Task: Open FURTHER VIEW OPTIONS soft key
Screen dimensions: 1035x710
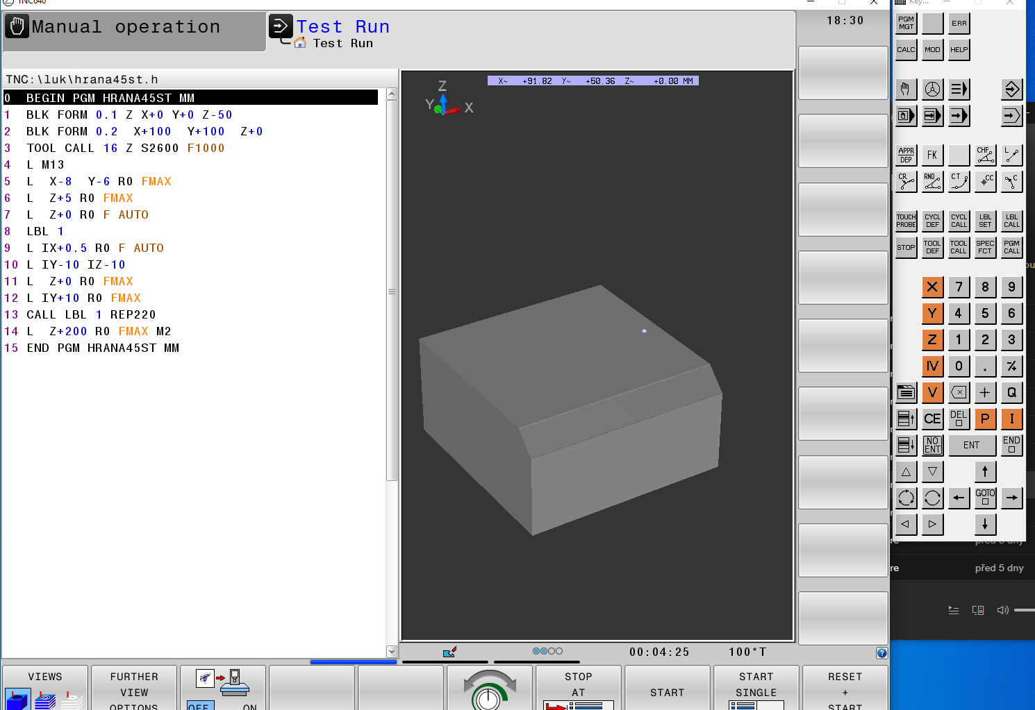Action: [134, 688]
